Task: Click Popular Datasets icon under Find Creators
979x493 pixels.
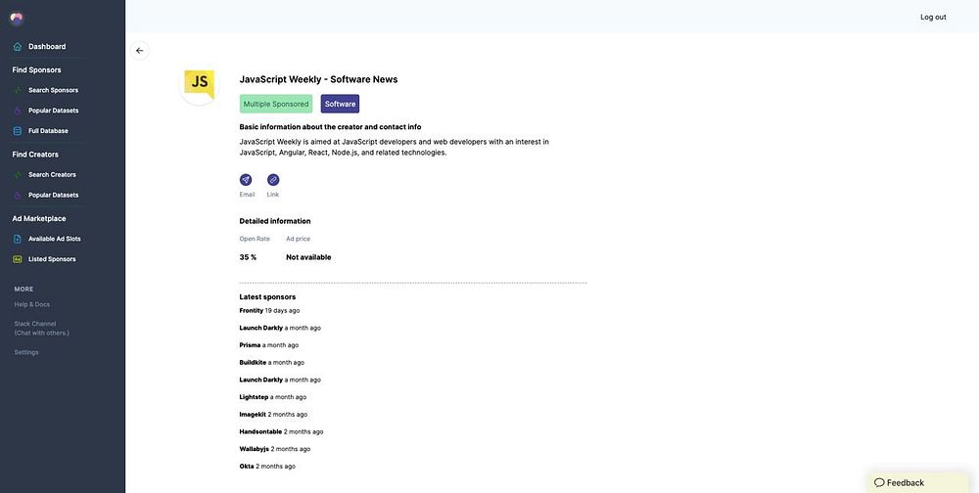Action: point(18,196)
